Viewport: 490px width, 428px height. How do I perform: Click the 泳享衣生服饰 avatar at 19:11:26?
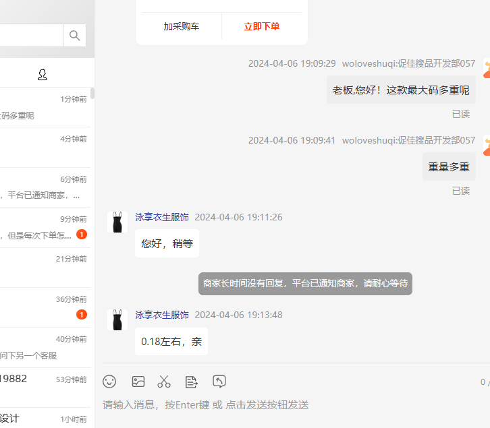click(117, 222)
